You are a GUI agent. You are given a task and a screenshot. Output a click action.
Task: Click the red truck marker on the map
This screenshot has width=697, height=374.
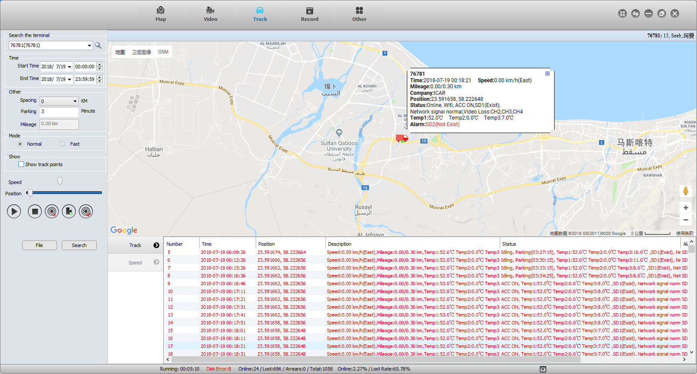click(x=402, y=138)
